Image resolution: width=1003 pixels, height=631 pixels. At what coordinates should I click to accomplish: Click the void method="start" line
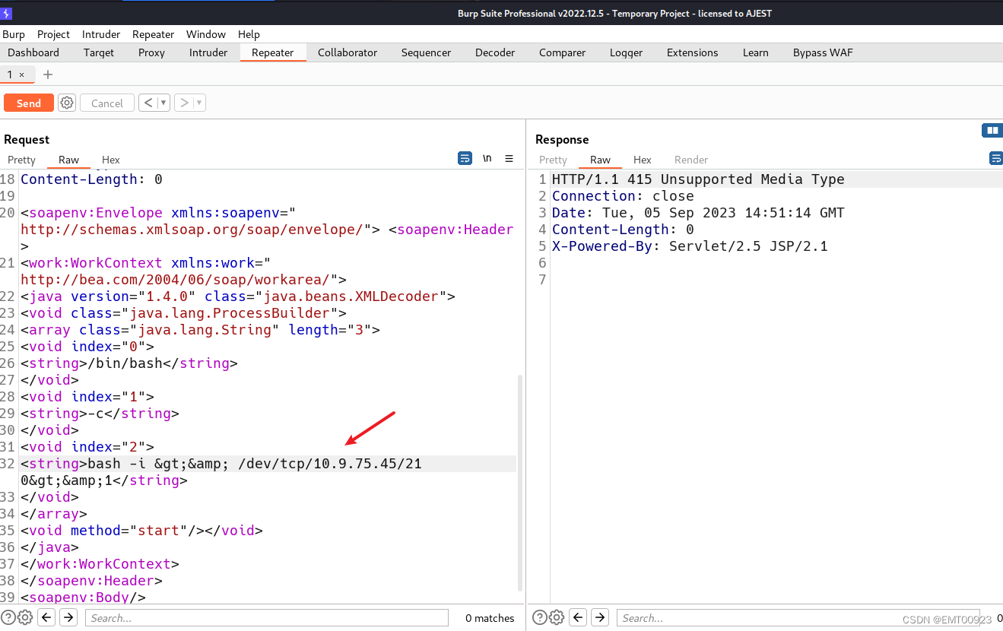click(141, 530)
